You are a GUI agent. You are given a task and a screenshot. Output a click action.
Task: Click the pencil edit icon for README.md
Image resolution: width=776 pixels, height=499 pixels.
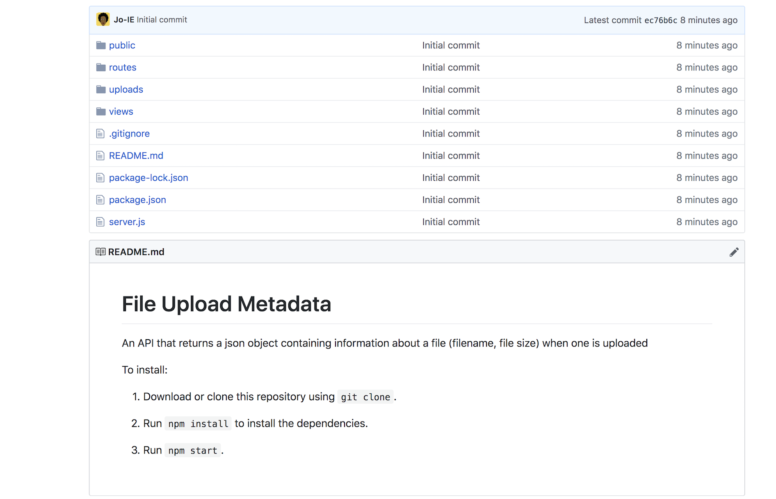pos(734,252)
